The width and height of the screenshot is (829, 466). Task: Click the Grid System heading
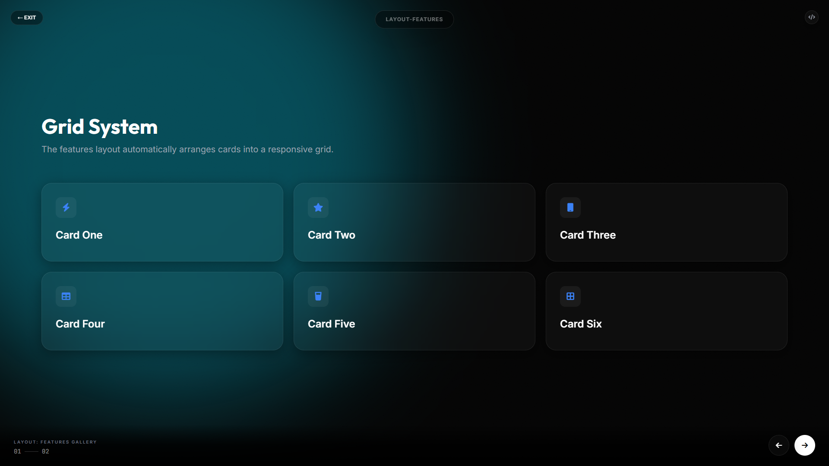point(99,127)
